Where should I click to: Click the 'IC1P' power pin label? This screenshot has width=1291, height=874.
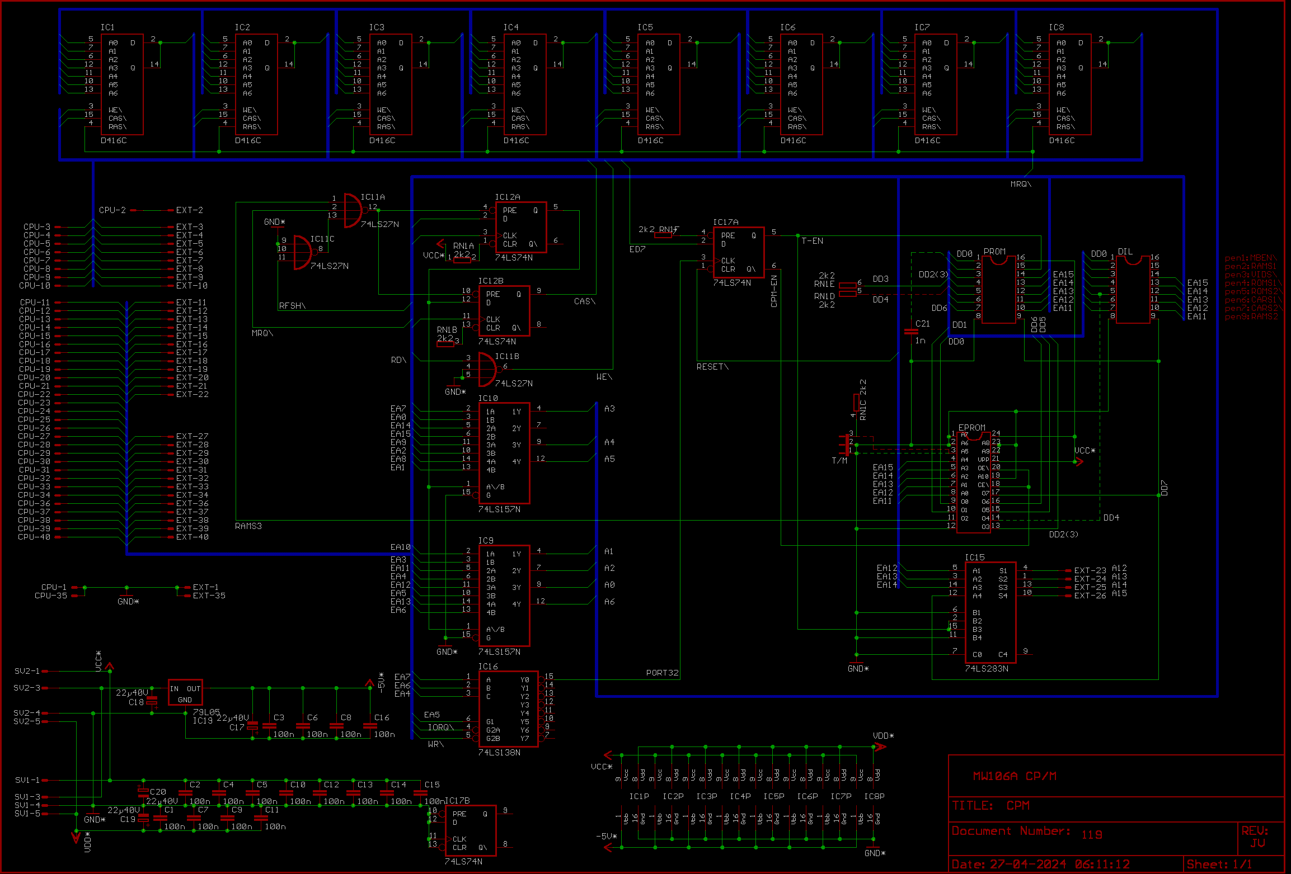(639, 796)
